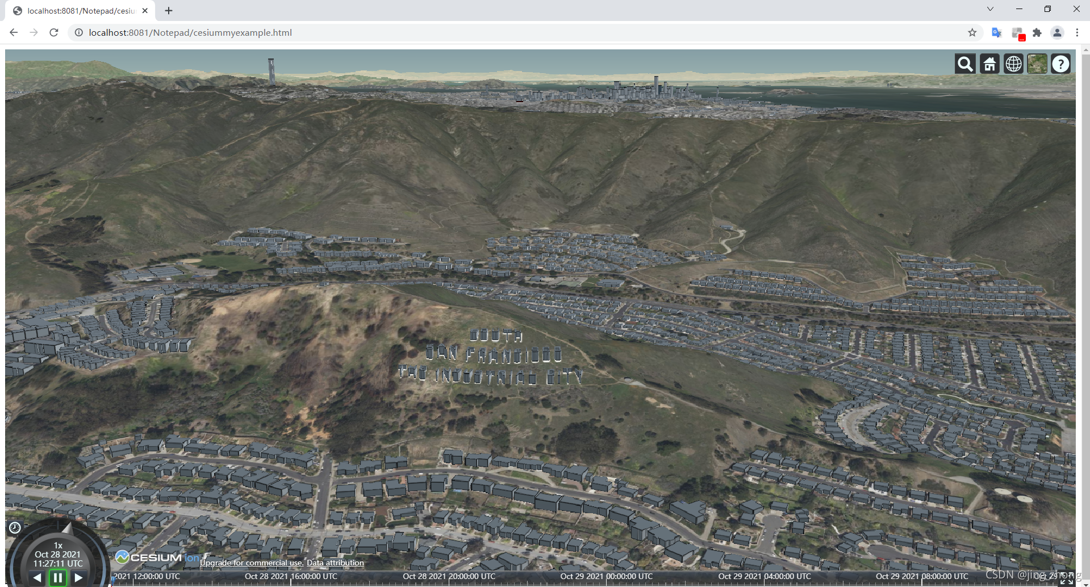Play the animation forward
The width and height of the screenshot is (1090, 587).
pyautogui.click(x=79, y=578)
